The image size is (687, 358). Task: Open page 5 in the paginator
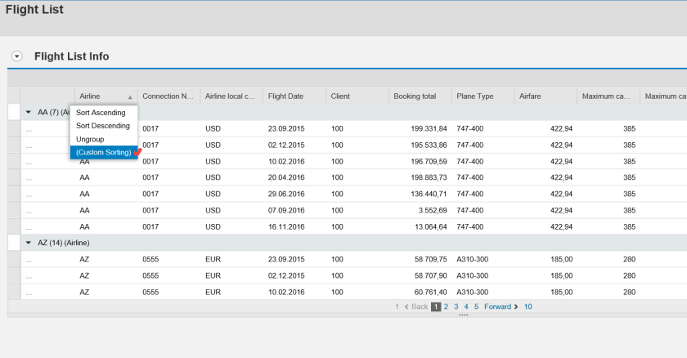pyautogui.click(x=476, y=307)
